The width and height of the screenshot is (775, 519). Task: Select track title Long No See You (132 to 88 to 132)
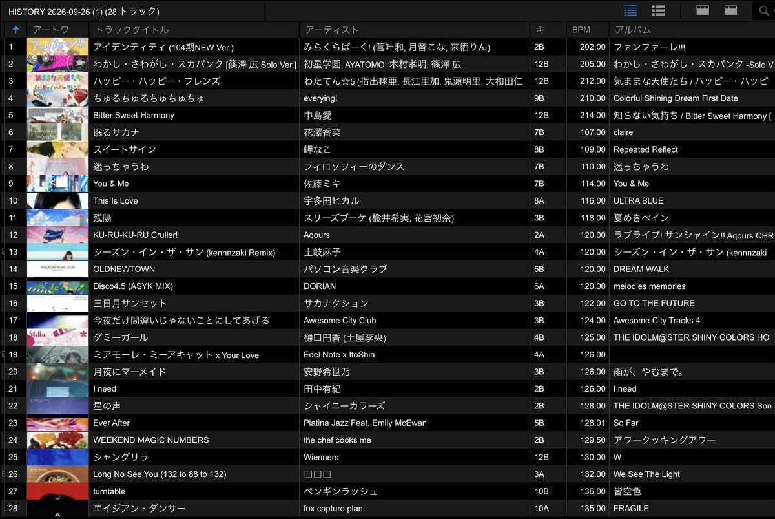160,474
